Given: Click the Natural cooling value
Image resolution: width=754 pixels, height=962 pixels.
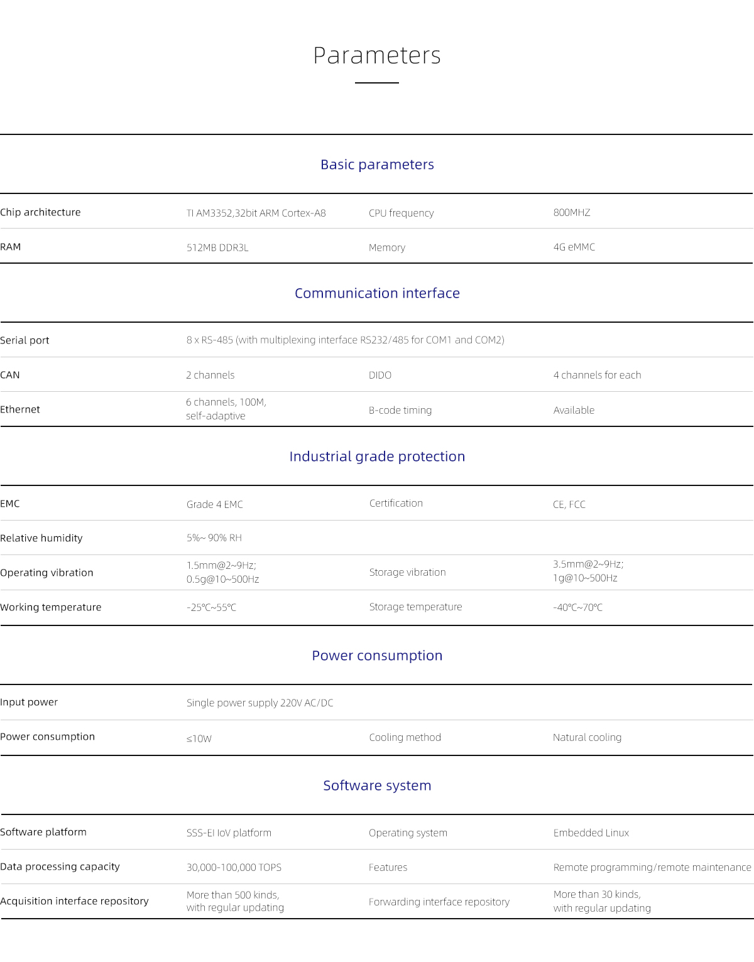Looking at the screenshot, I should 587,737.
